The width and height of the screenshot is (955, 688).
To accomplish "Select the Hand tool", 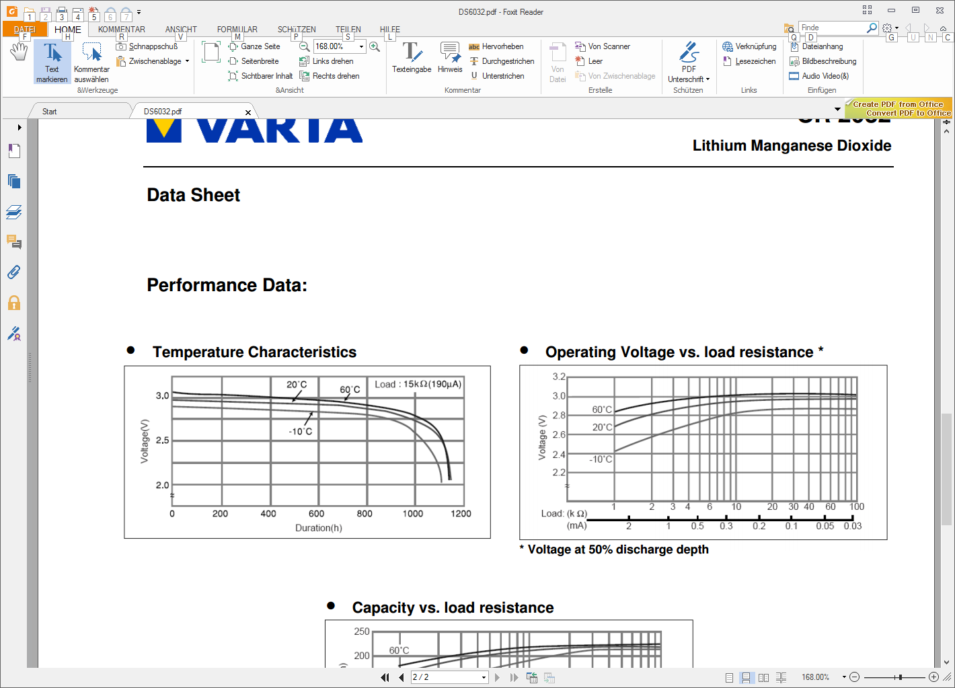I will point(19,52).
